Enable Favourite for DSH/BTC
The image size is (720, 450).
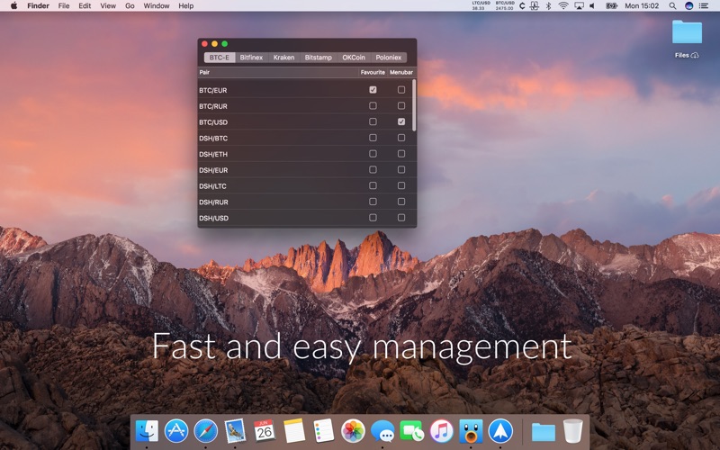pos(373,137)
